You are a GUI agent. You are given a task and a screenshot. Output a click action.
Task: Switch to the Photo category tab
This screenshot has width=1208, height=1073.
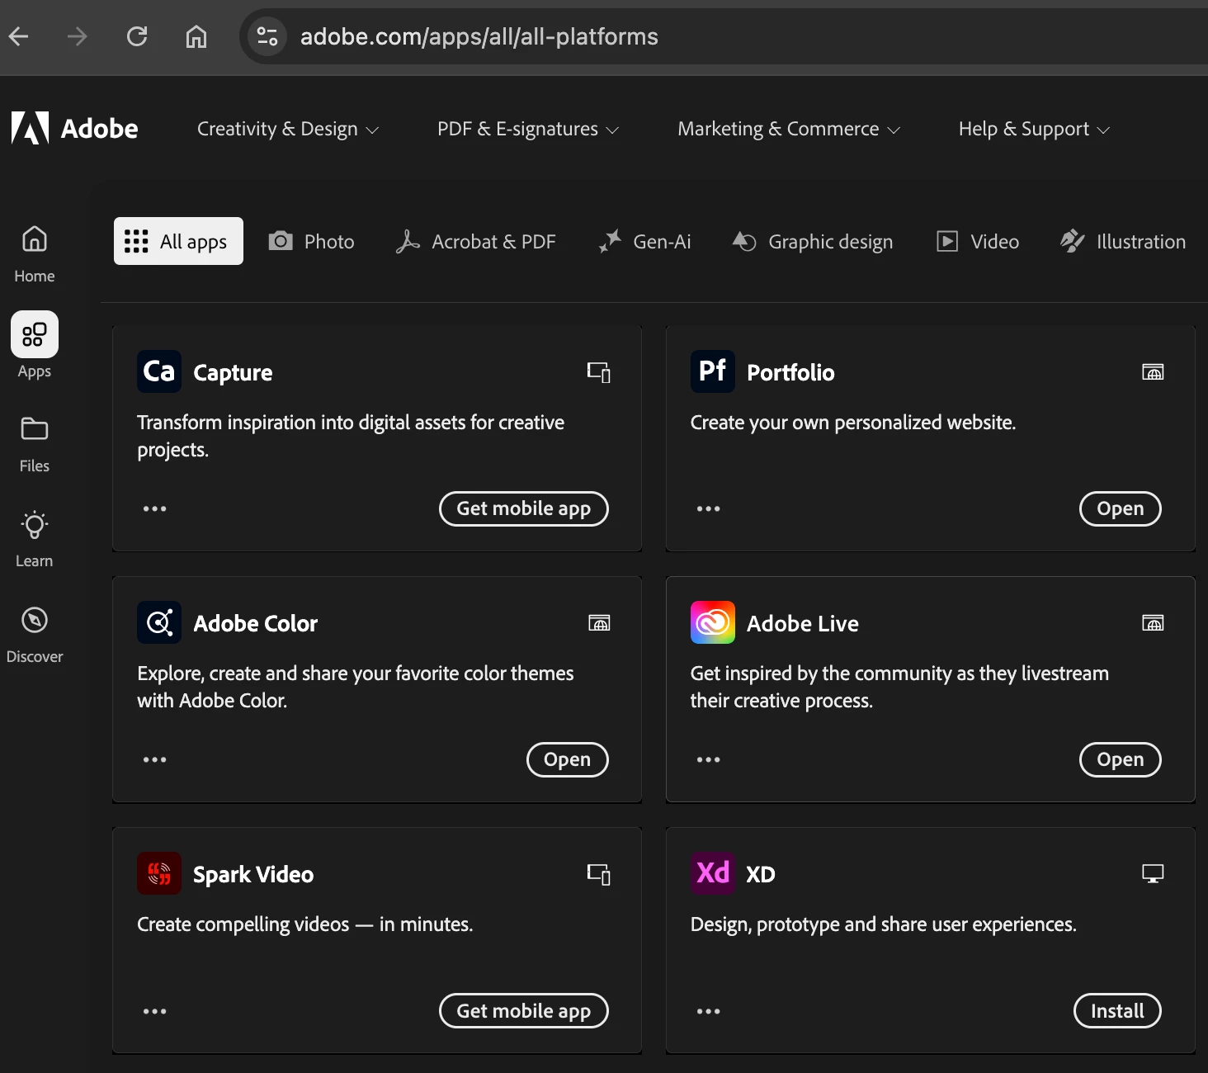[312, 242]
